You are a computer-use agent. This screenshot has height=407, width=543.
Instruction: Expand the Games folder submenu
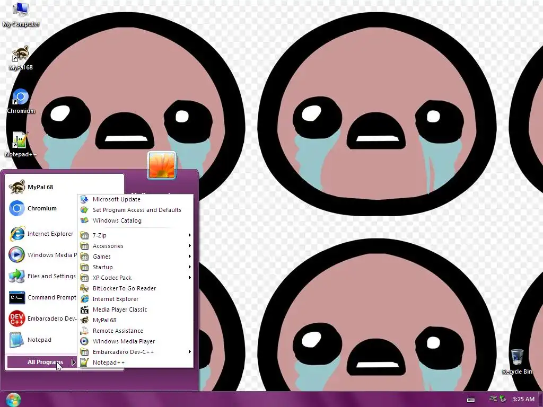point(135,256)
